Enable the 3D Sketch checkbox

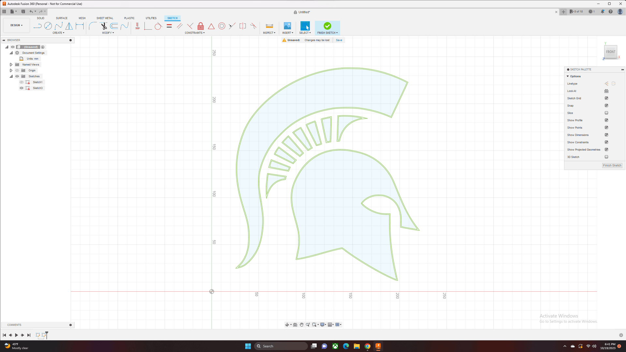[x=606, y=157]
